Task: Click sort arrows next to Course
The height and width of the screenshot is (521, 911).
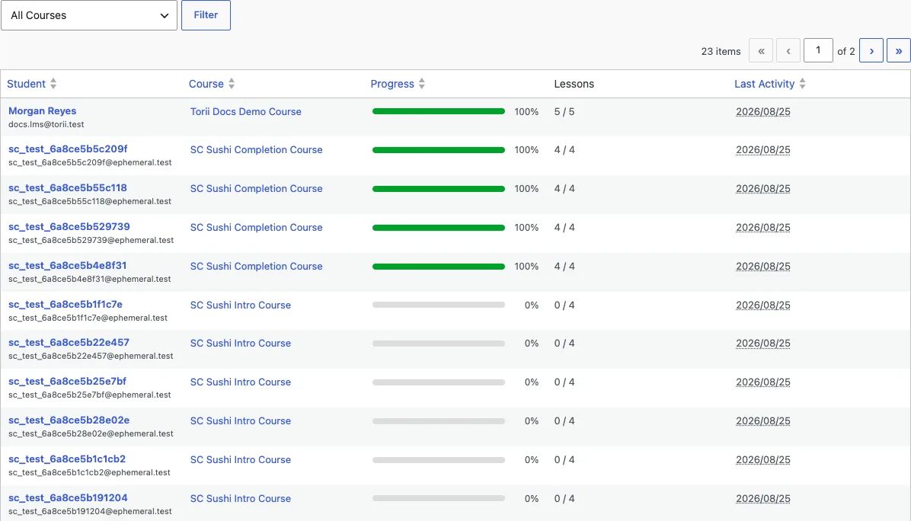Action: pos(232,84)
